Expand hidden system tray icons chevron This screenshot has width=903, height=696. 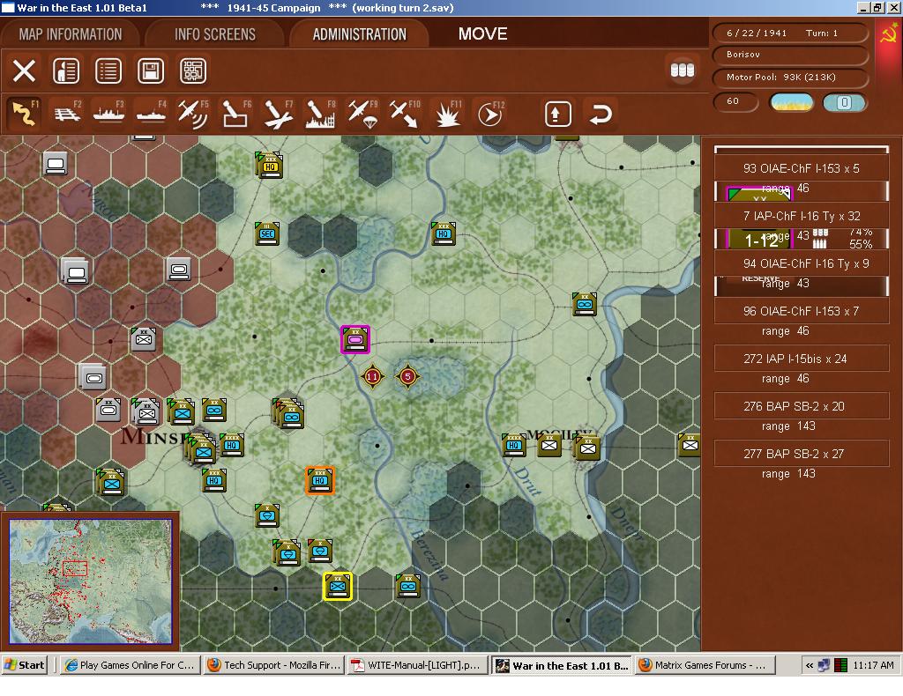coord(810,665)
